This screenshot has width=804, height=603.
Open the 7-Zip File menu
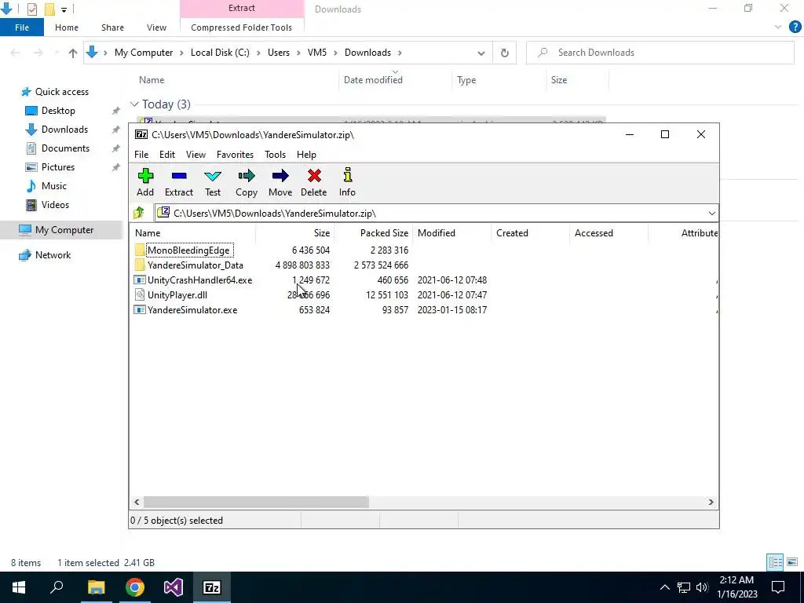point(141,155)
